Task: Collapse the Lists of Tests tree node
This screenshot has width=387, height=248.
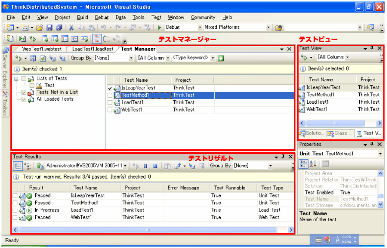Action: coord(16,79)
